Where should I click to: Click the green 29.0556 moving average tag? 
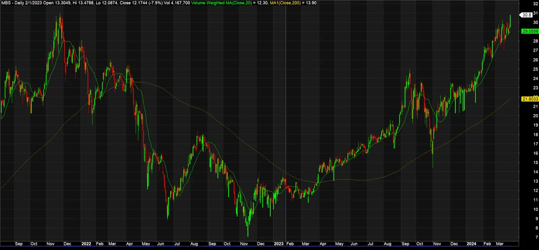[x=529, y=31]
